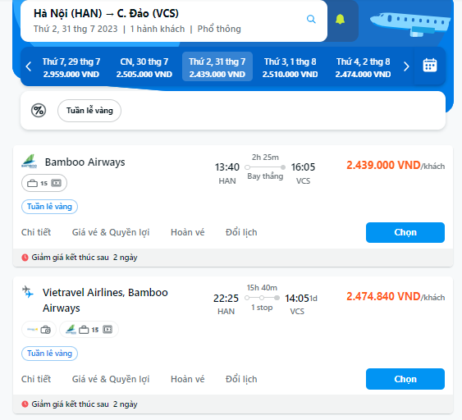This screenshot has height=420, width=462.
Task: Open Giá vé & Quyền lợi for first flight
Action: 111,232
